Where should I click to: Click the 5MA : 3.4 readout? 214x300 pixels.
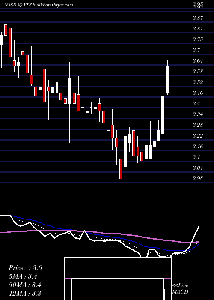(x=23, y=276)
